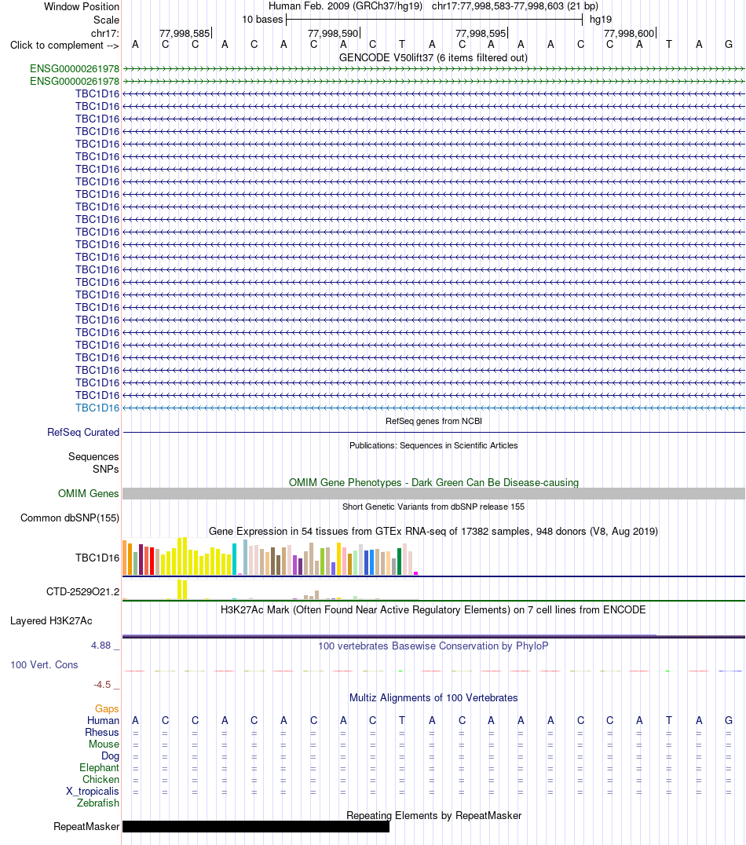Click the Mouse species label
This screenshot has width=746, height=845.
tap(104, 744)
